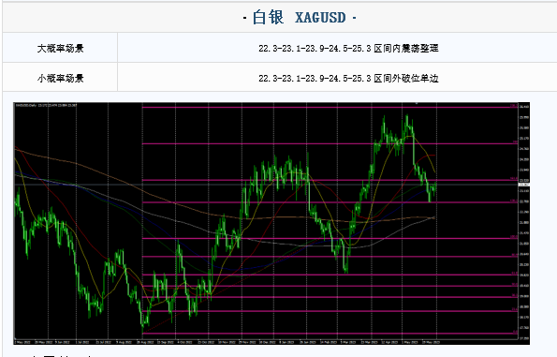This screenshot has height=357, width=557.
Task: Click the 区间内震荡整理 range text
Action: [348, 48]
